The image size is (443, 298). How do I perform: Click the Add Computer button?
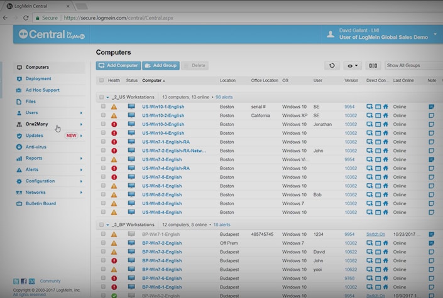pyautogui.click(x=118, y=65)
